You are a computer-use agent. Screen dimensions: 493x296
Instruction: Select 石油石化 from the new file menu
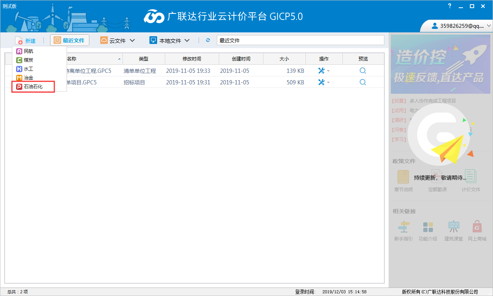33,87
